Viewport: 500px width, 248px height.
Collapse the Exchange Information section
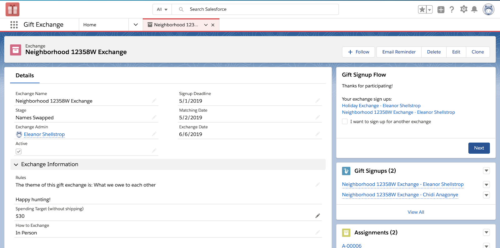point(16,165)
